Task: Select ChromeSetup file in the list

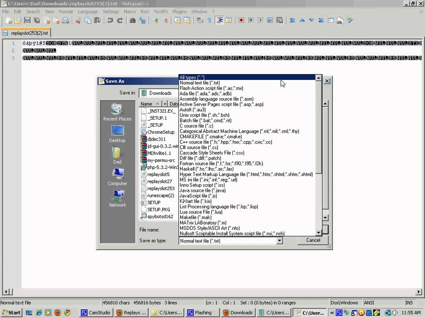Action: pyautogui.click(x=158, y=132)
